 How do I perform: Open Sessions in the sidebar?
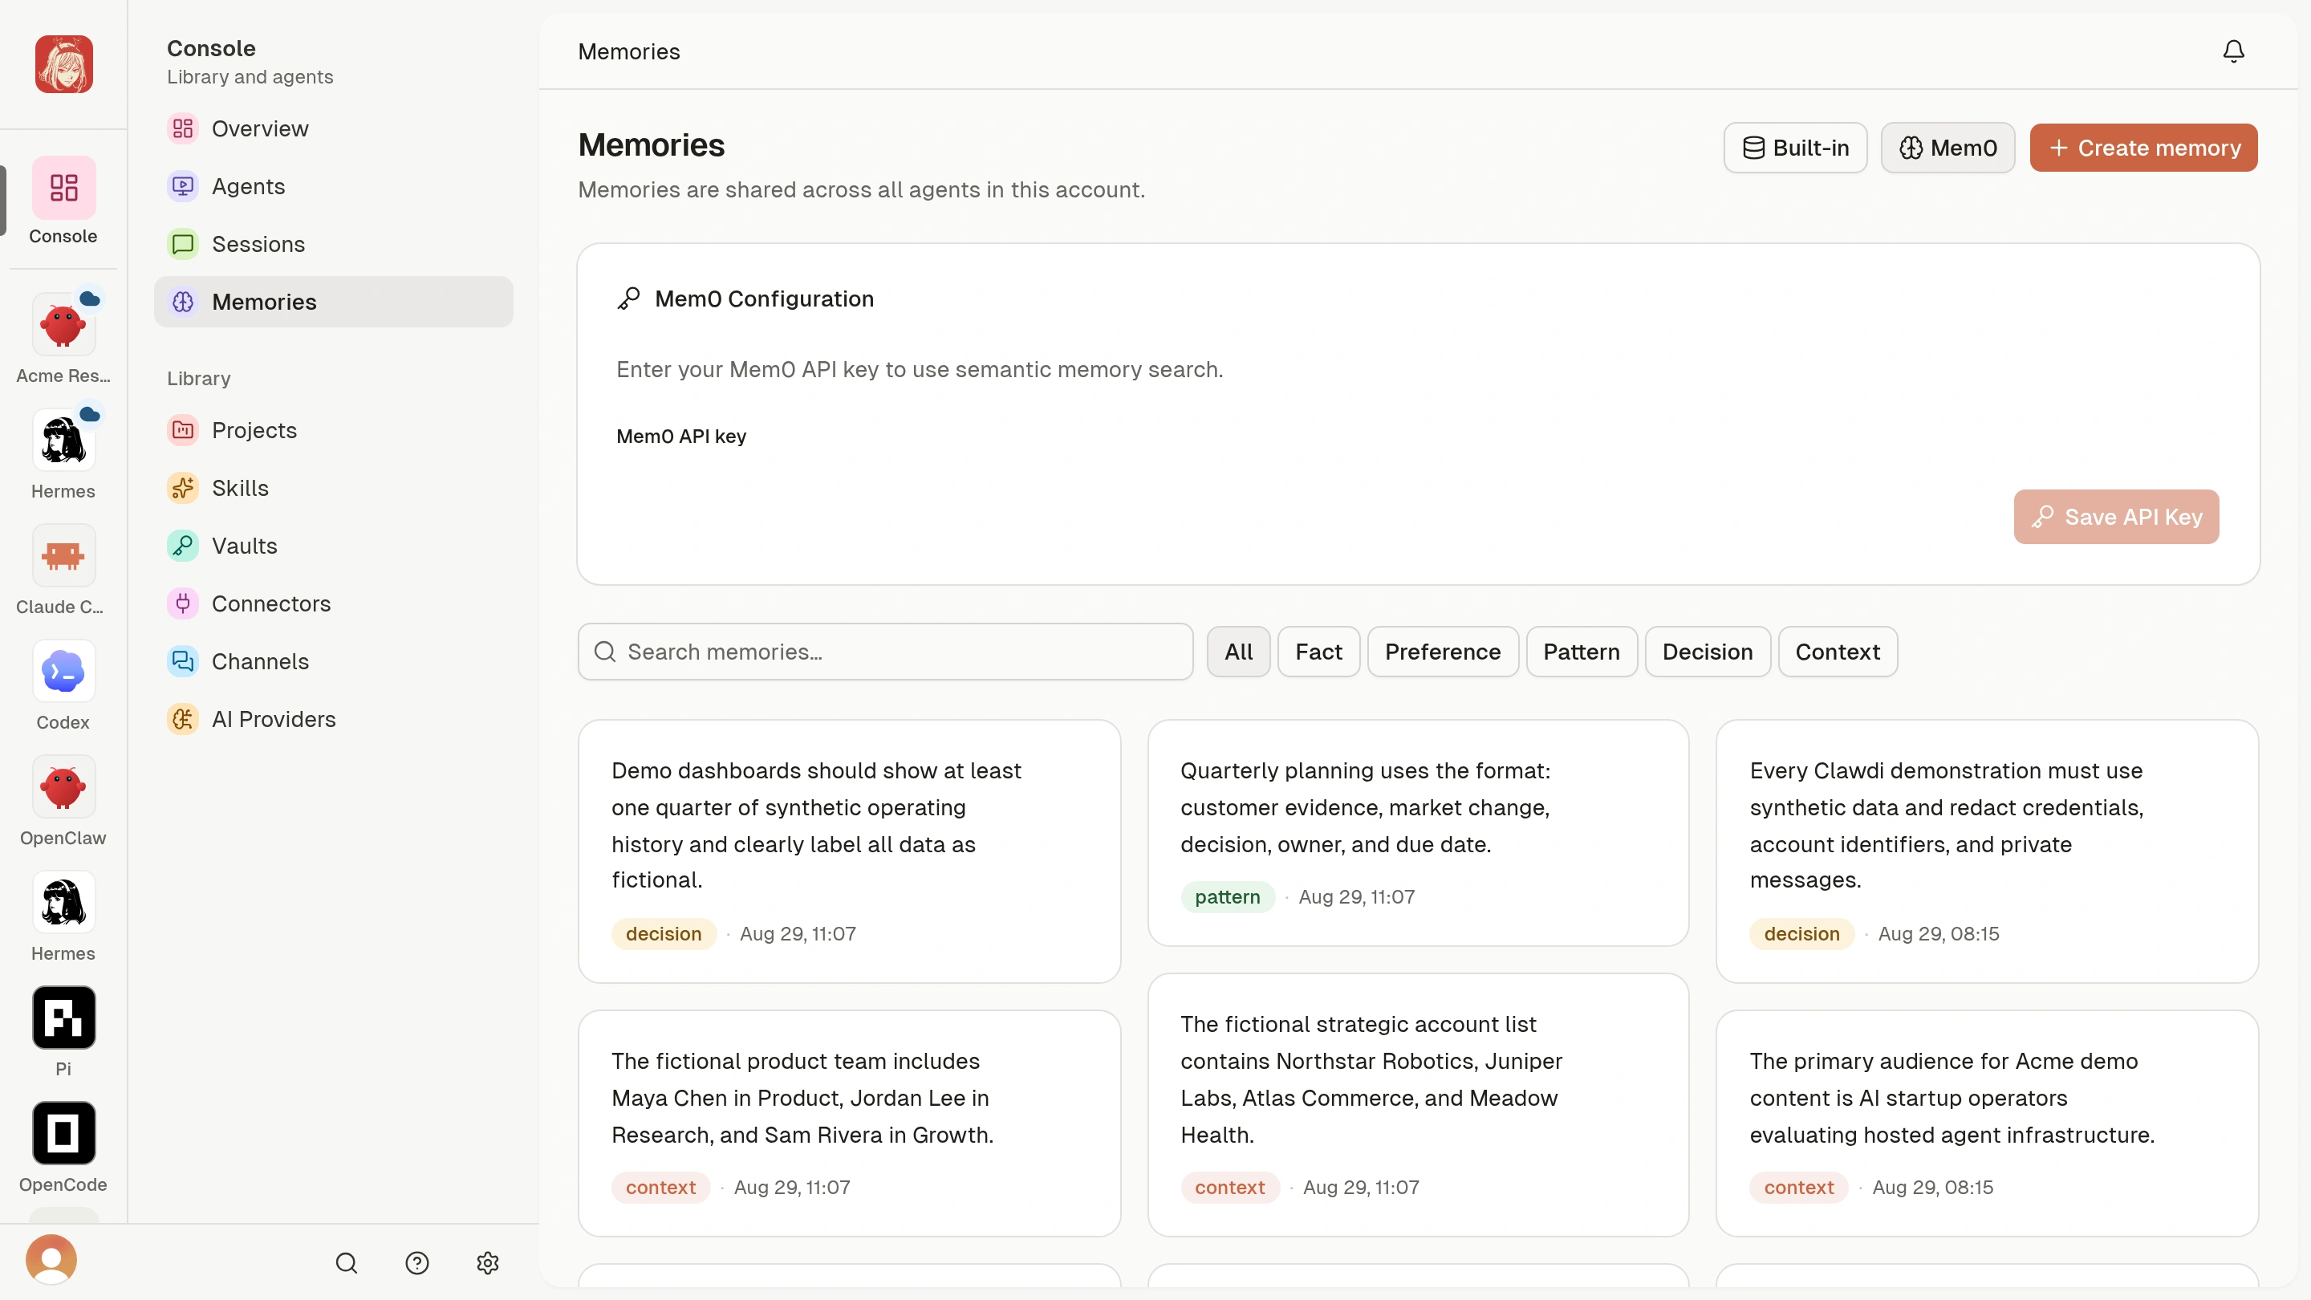tap(333, 244)
